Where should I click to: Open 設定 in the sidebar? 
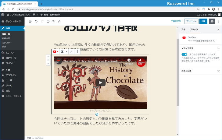tap(12, 91)
